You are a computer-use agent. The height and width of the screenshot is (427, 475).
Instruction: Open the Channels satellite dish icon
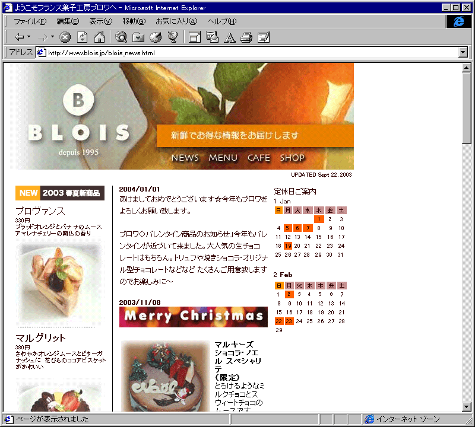tap(173, 37)
